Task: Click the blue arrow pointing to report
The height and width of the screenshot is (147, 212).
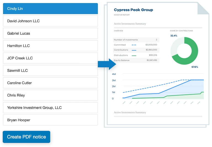Action: 108,64
